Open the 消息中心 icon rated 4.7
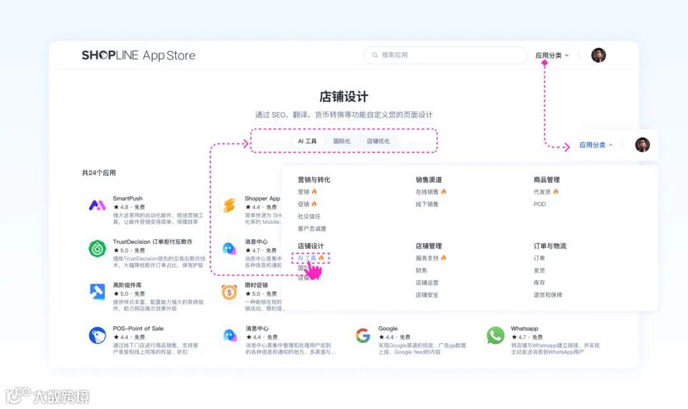The width and height of the screenshot is (688, 409). (x=229, y=248)
